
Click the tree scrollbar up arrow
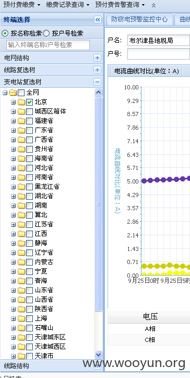(x=98, y=93)
